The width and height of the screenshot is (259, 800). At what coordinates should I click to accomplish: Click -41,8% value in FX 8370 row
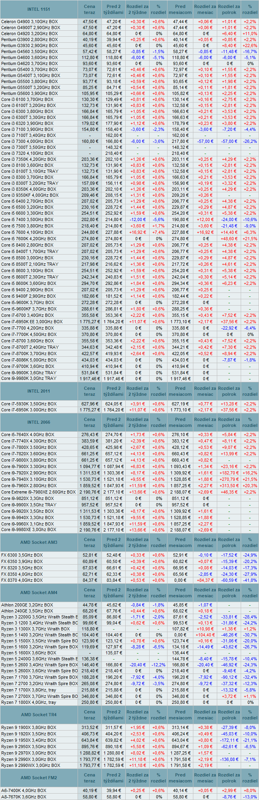250,580
